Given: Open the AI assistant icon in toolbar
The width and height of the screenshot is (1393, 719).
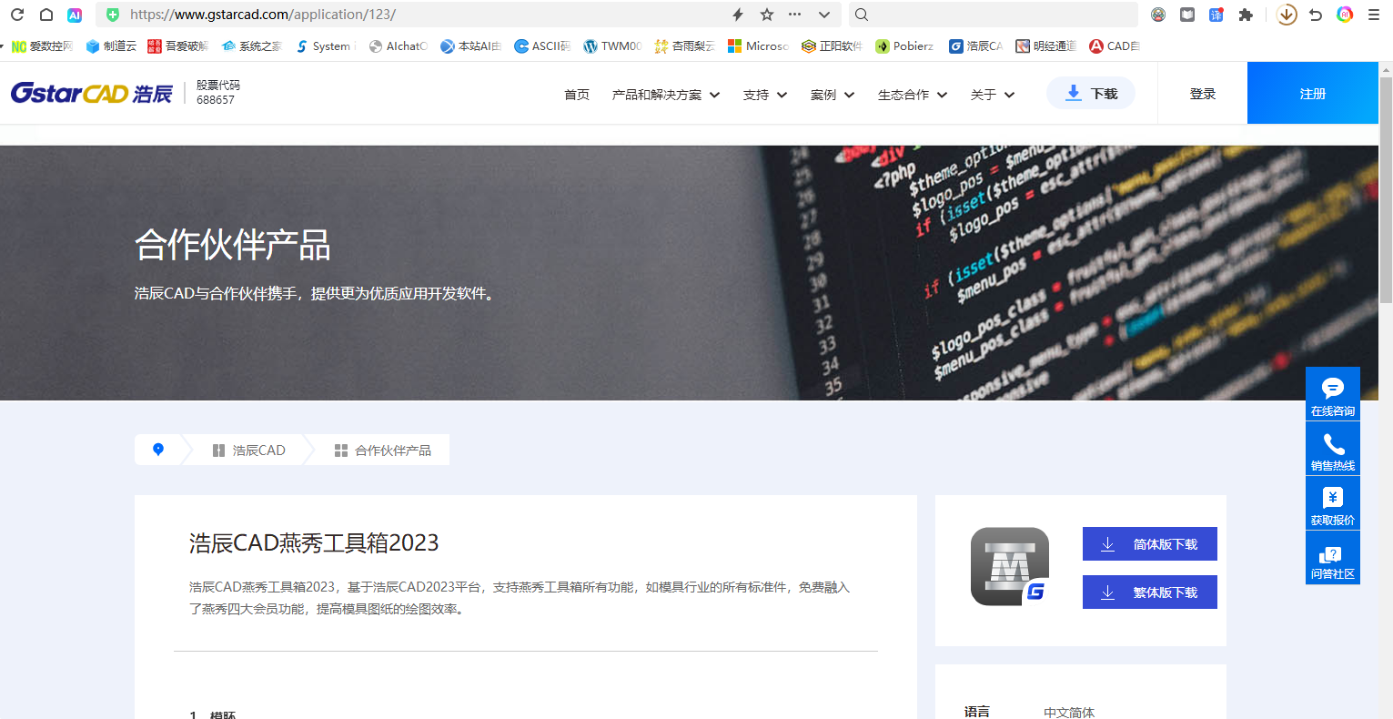Looking at the screenshot, I should click(75, 15).
